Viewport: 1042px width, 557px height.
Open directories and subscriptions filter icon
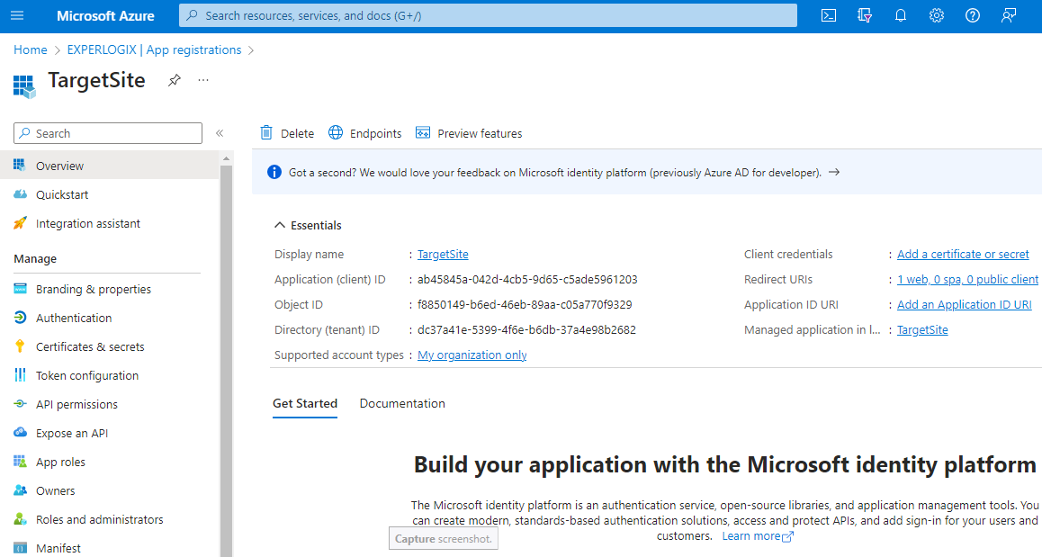[865, 15]
